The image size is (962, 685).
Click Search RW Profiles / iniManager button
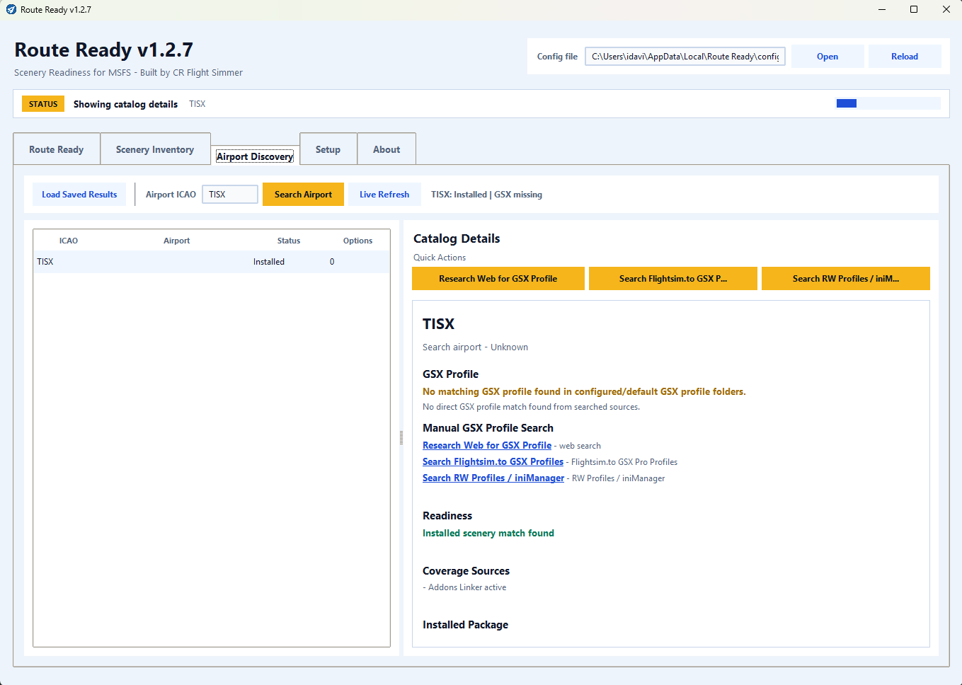(846, 279)
